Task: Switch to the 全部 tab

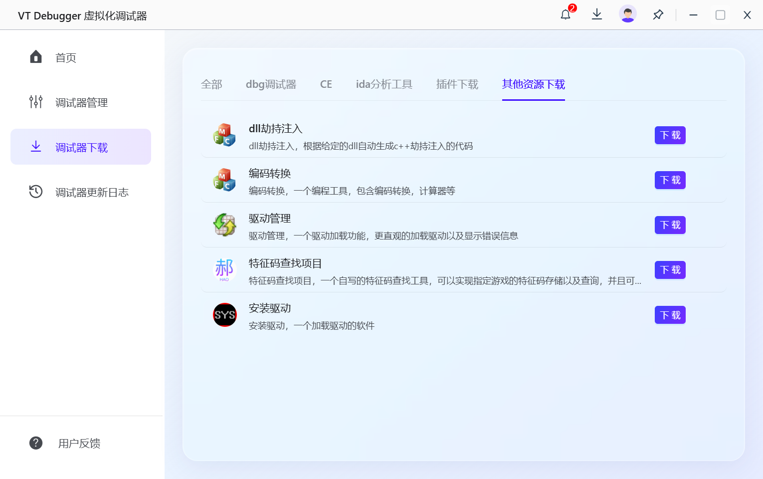Action: point(211,84)
